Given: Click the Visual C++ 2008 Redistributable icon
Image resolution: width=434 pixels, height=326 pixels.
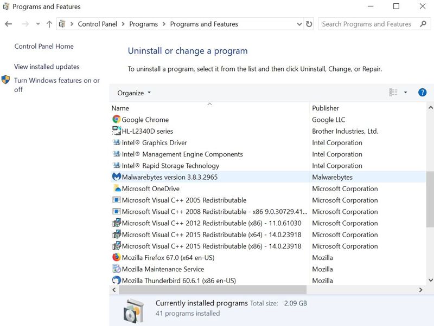Looking at the screenshot, I should tap(117, 211).
